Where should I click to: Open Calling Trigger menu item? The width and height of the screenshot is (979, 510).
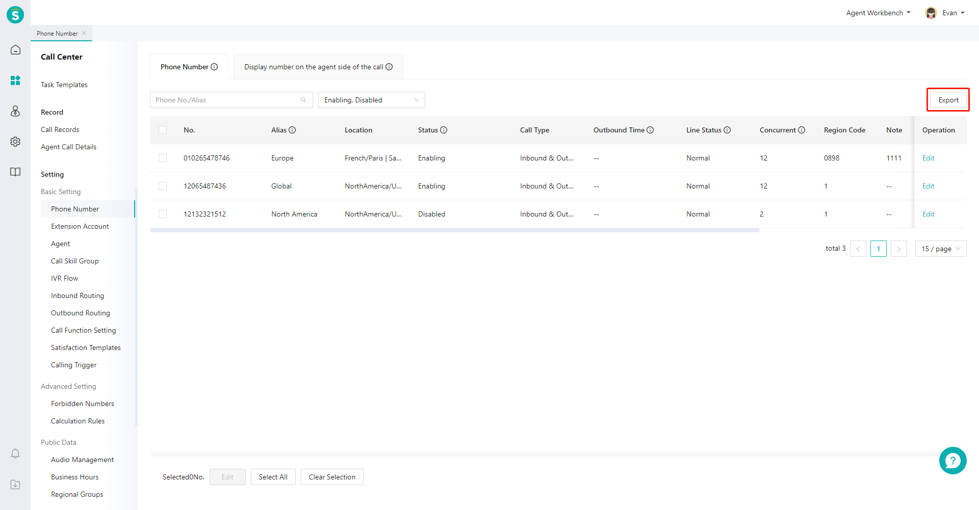74,365
